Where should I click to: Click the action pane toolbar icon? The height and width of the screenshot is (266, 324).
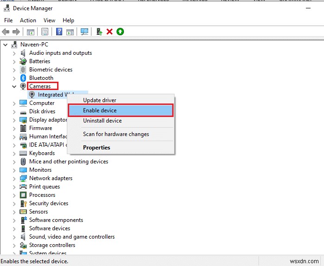70,32
